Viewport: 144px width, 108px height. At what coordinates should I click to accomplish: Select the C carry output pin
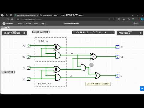click(117, 76)
